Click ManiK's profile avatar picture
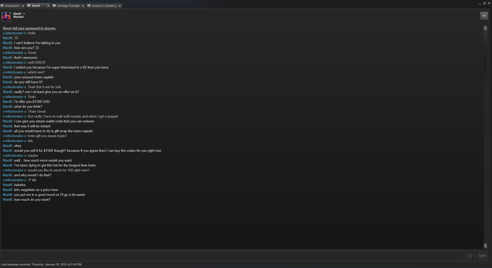Viewport: 492px width, 268px height. pos(6,16)
